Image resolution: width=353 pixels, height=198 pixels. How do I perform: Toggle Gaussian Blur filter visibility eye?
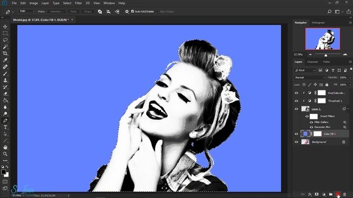coord(311,127)
